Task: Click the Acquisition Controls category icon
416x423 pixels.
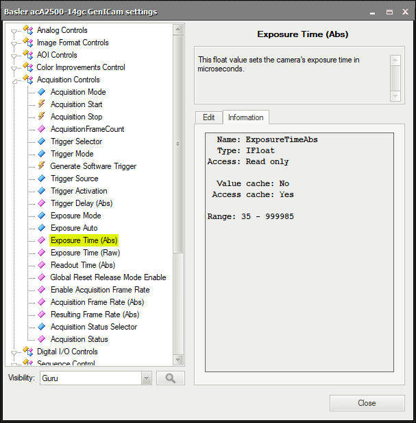Action: pos(28,79)
